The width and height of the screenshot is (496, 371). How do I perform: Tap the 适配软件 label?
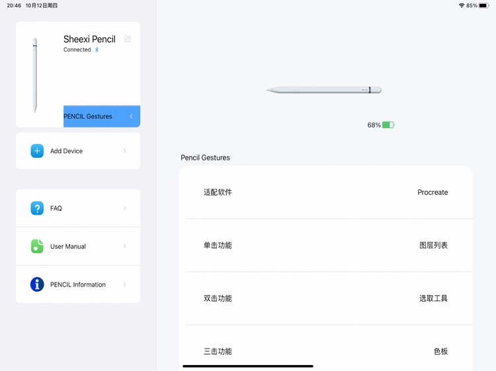[x=218, y=192]
